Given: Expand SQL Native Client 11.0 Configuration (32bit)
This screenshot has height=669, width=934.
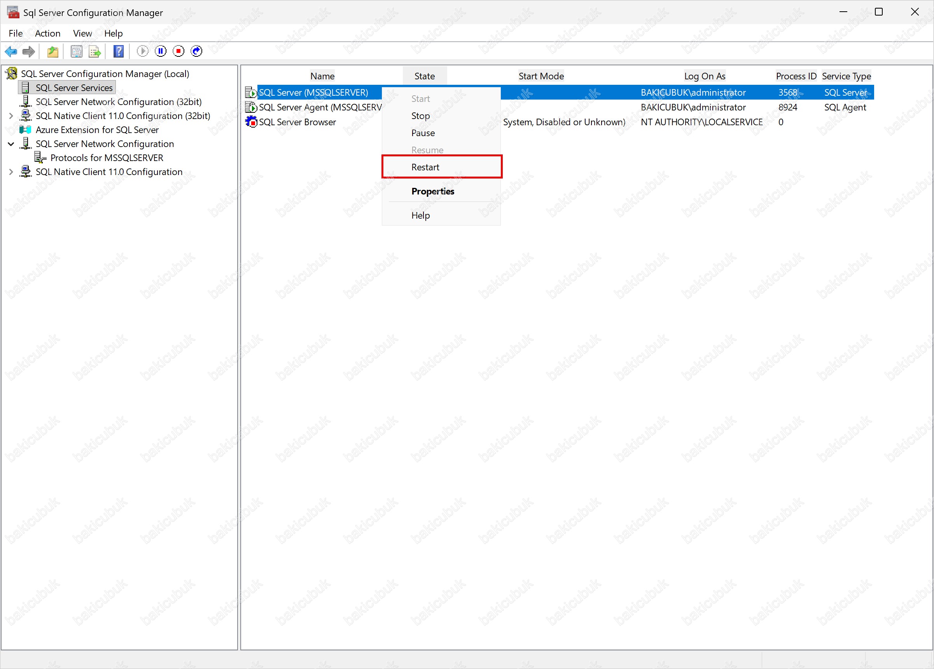Looking at the screenshot, I should tap(11, 116).
